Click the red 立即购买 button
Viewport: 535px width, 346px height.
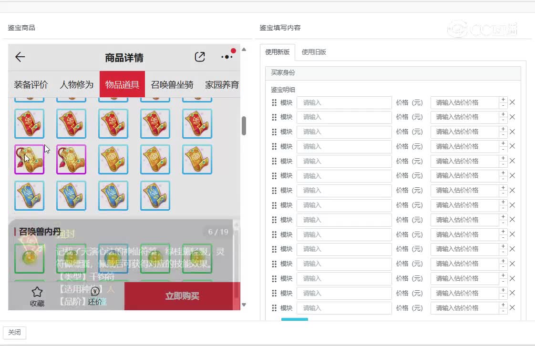click(x=182, y=296)
